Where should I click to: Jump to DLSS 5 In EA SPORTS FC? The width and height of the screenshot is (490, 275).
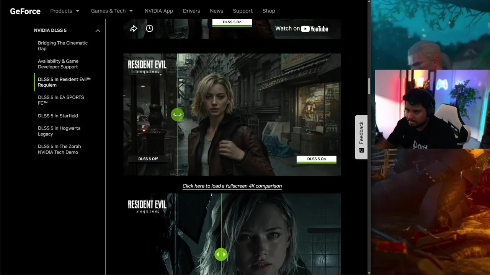click(x=61, y=100)
